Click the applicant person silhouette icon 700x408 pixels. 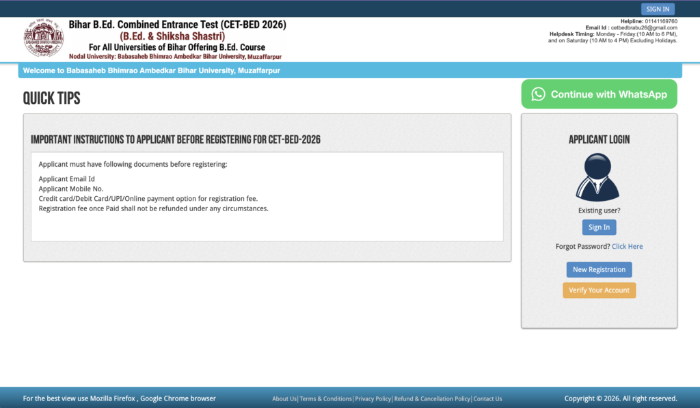pyautogui.click(x=599, y=176)
